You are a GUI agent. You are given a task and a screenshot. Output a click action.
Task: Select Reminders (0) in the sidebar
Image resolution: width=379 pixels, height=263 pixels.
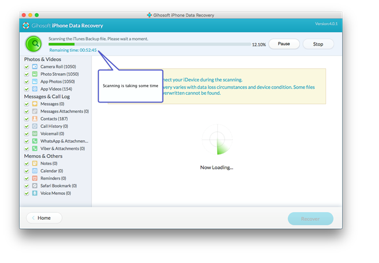pyautogui.click(x=55, y=178)
